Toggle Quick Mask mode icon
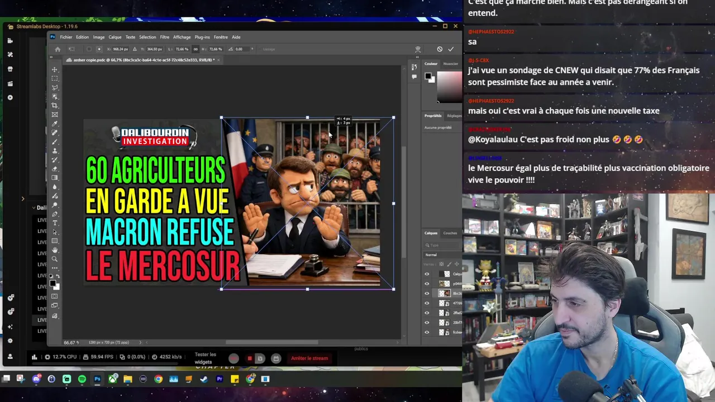Viewport: 715px width, 402px height. 55,296
